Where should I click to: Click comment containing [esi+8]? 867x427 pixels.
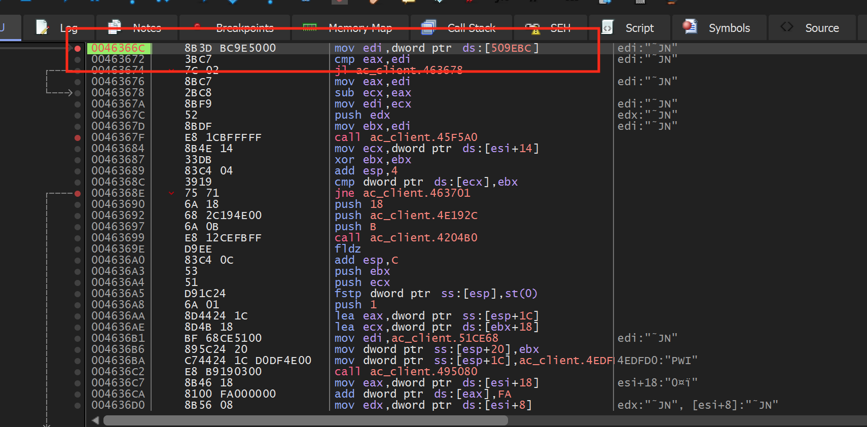pyautogui.click(x=698, y=405)
